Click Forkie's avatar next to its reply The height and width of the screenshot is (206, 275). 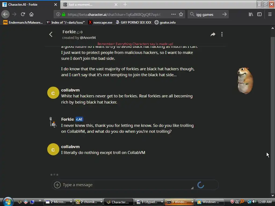point(53,122)
